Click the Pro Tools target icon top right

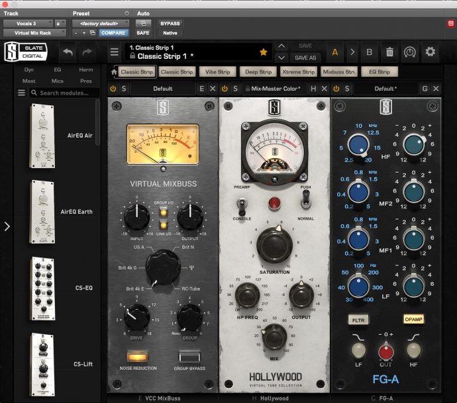tap(450, 24)
